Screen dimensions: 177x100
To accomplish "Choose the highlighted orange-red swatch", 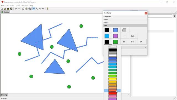I will [113, 91].
